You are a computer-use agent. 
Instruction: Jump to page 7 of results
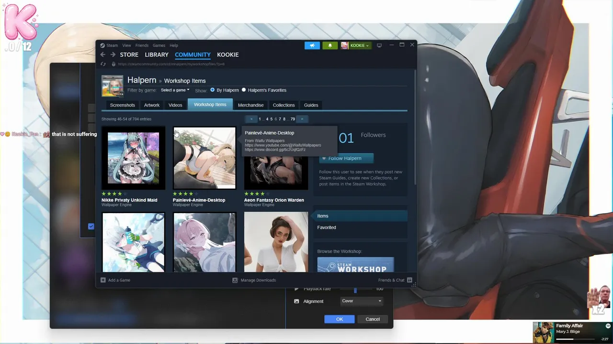(280, 119)
